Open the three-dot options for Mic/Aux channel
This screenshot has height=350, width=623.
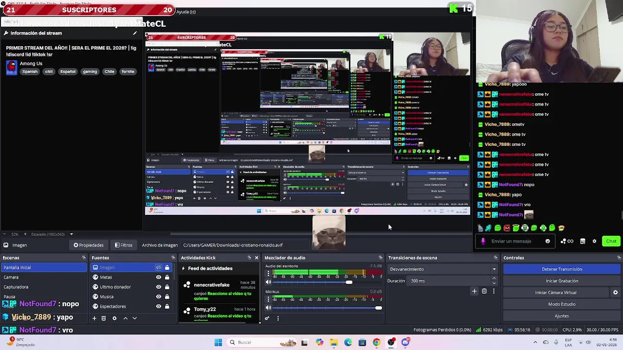click(x=268, y=299)
